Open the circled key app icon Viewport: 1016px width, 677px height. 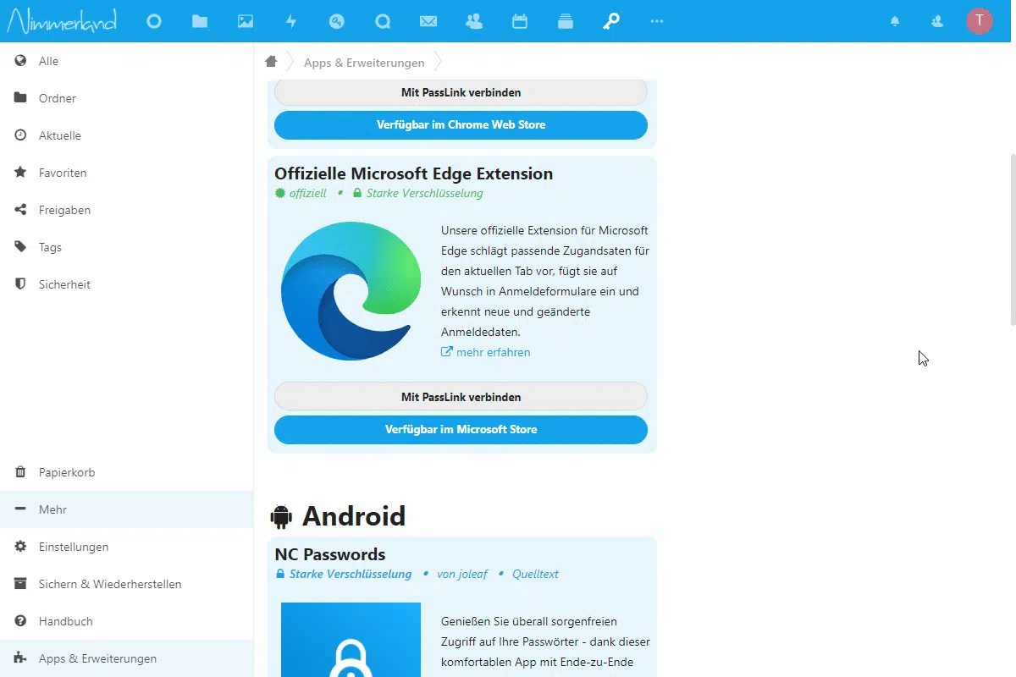pyautogui.click(x=337, y=21)
